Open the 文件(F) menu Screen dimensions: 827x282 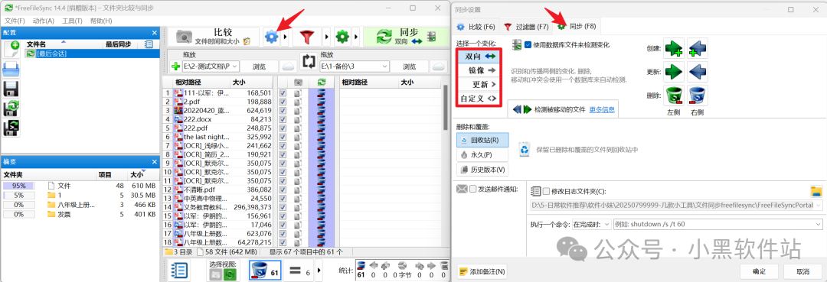[15, 21]
